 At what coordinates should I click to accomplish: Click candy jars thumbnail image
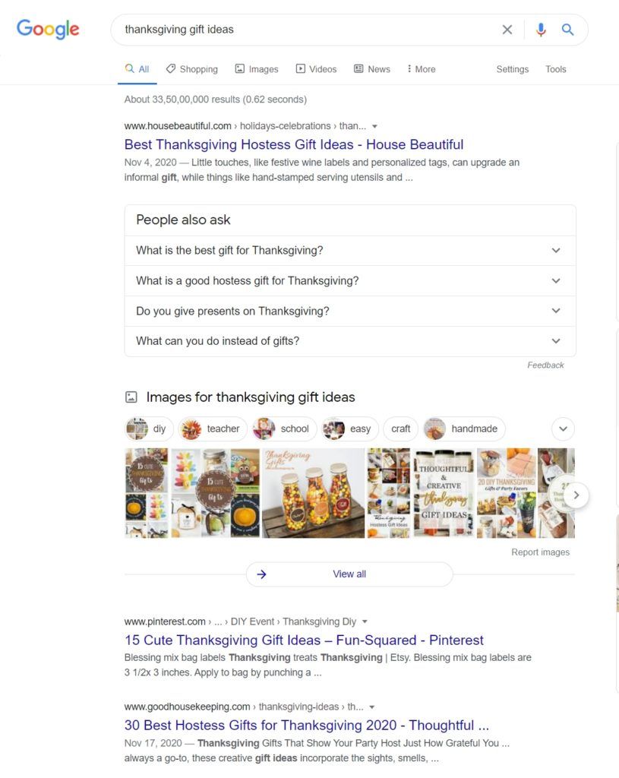click(313, 493)
